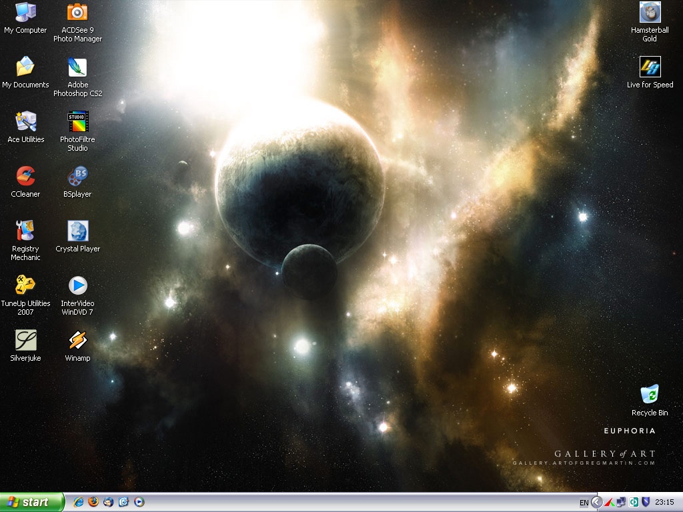Click the teal square tray icon
683x512 pixels.
[634, 503]
